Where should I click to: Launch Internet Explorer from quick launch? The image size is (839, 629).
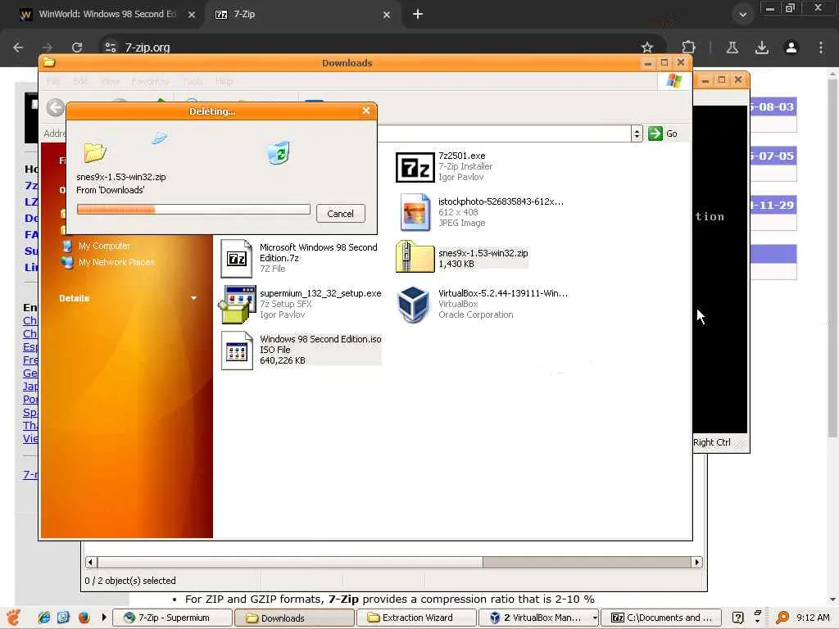click(44, 618)
